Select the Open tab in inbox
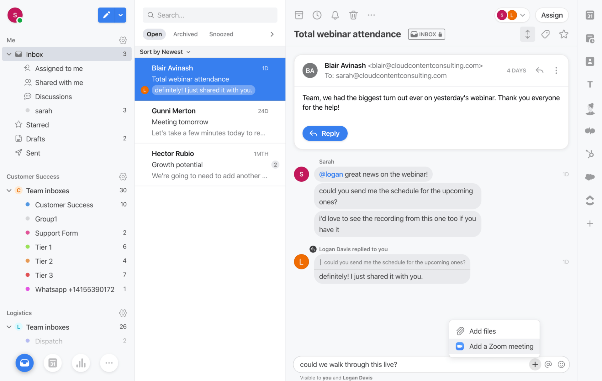The height and width of the screenshot is (381, 602). pyautogui.click(x=155, y=34)
